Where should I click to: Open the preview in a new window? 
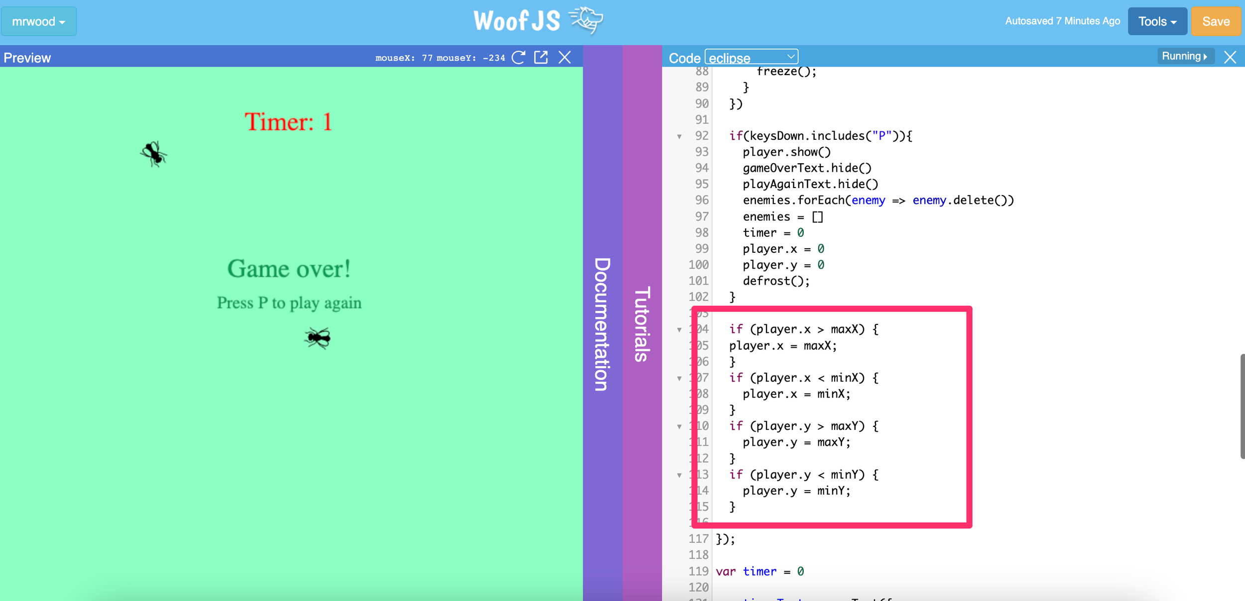(541, 57)
